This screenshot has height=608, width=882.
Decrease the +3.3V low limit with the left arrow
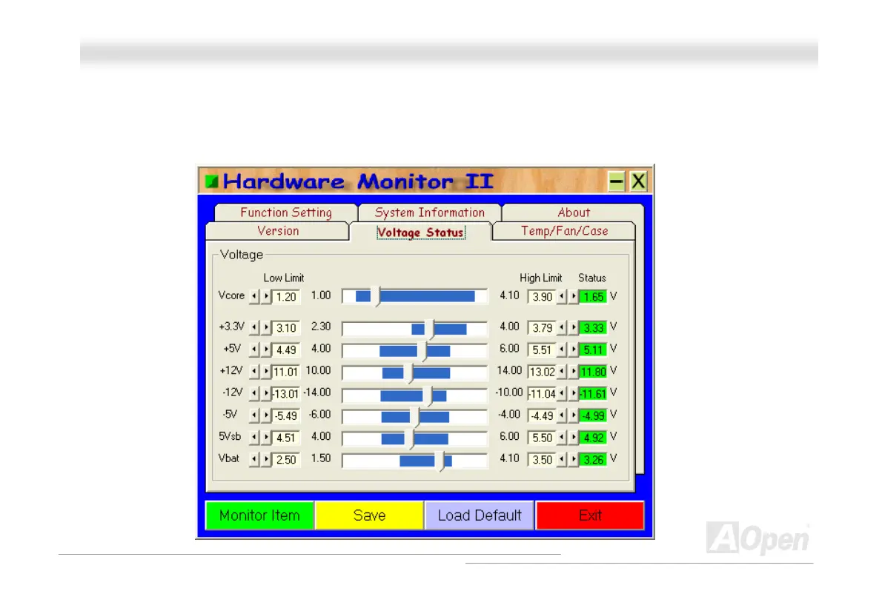click(x=254, y=327)
